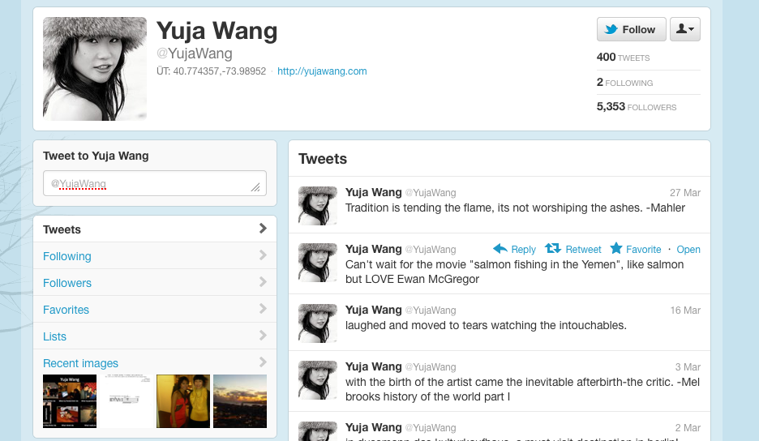Screen dimensions: 759x441
Task: Select the Tweets item in sidebar
Action: click(x=155, y=229)
